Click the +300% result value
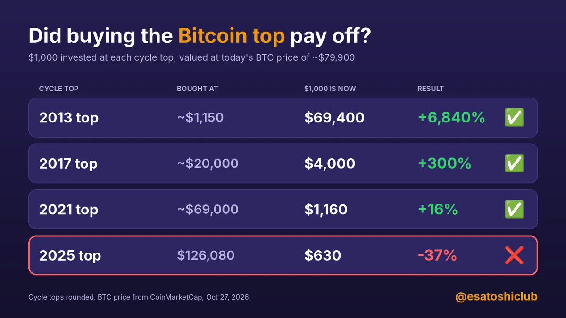 tap(445, 163)
